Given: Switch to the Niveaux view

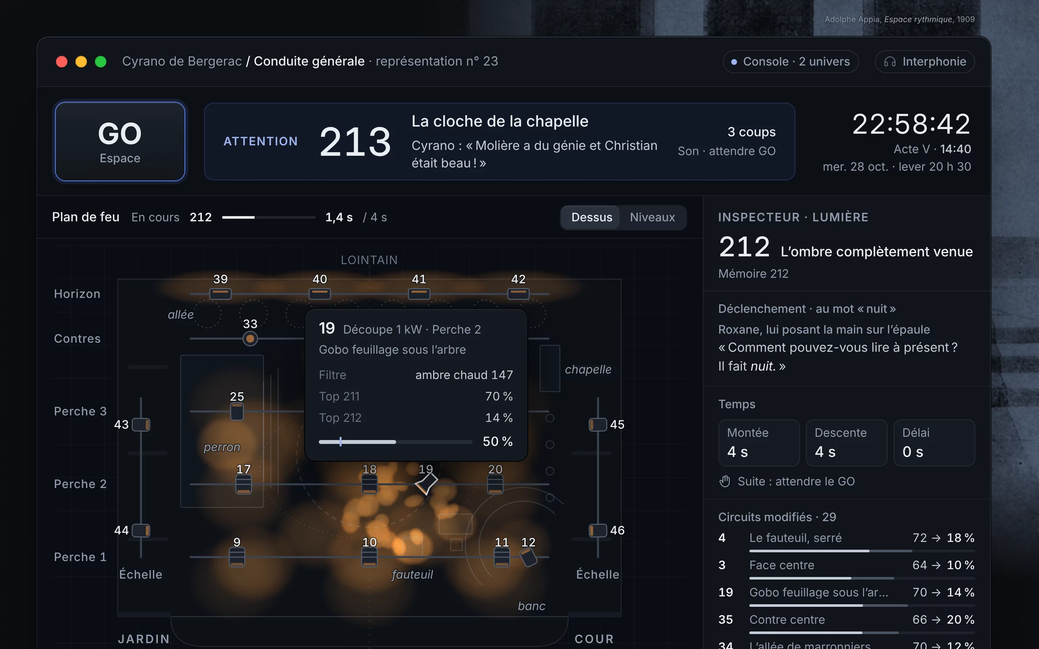Looking at the screenshot, I should 652,217.
